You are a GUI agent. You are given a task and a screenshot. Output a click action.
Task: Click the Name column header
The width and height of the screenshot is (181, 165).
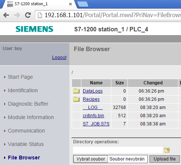point(96,83)
